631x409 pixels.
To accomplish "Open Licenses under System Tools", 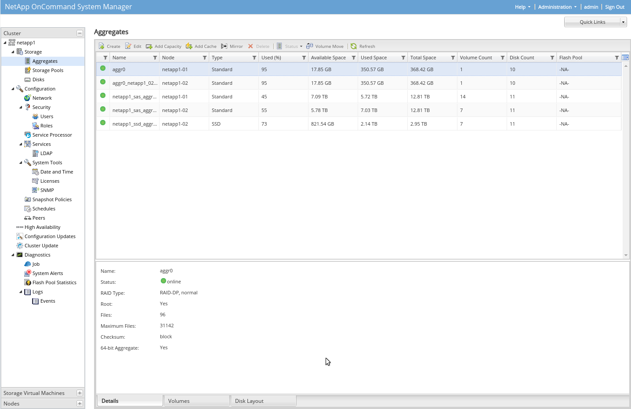I will point(50,181).
